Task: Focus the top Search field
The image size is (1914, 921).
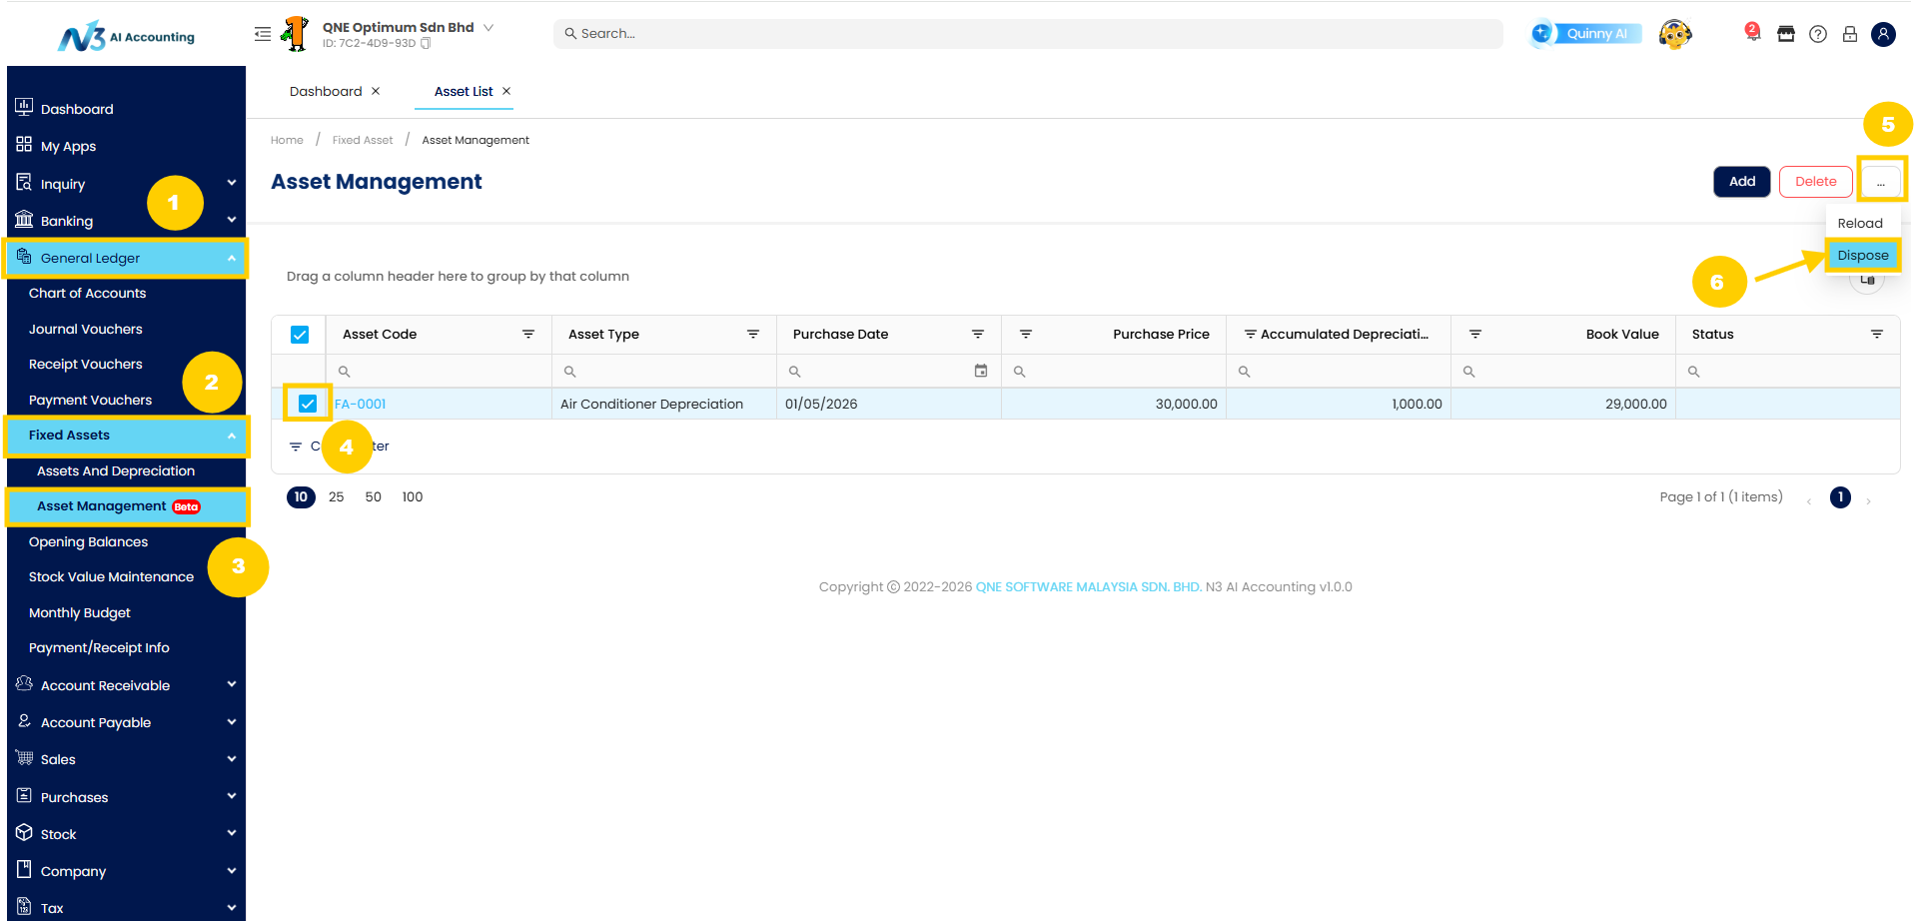Action: pos(1028,34)
